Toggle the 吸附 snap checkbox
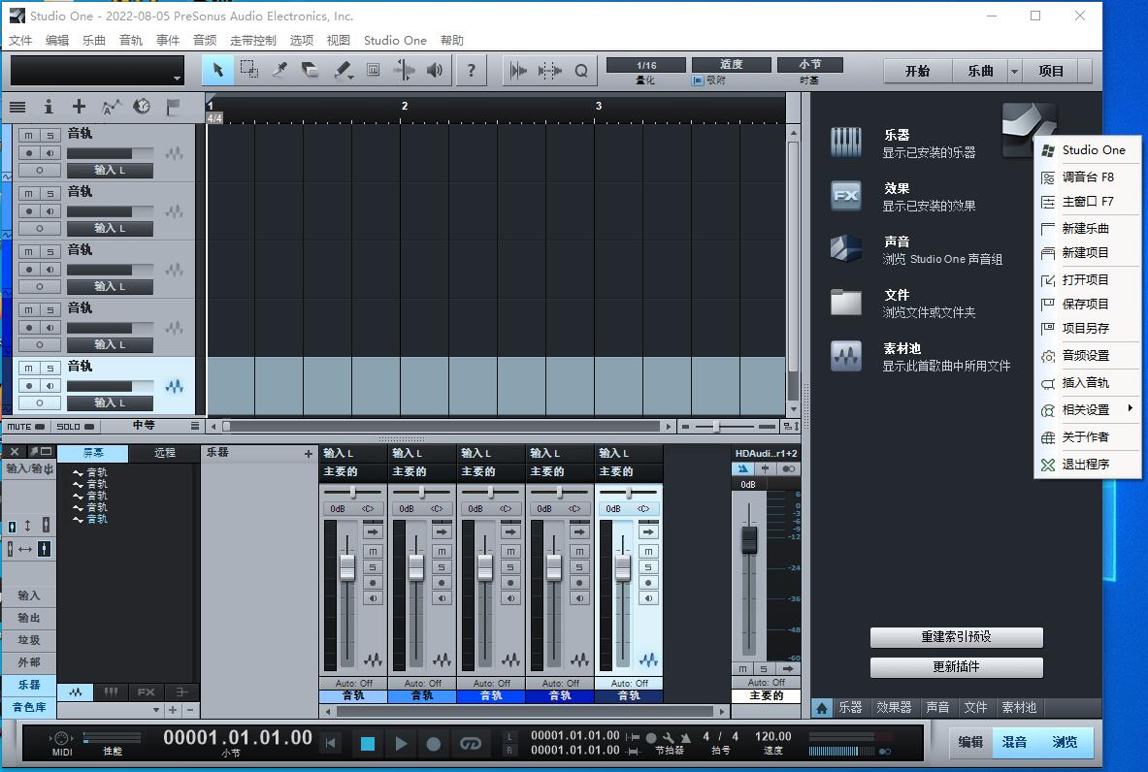This screenshot has width=1148, height=772. click(x=698, y=80)
